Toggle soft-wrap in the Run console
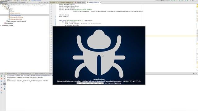The width and height of the screenshot is (198, 111). click(x=5, y=81)
